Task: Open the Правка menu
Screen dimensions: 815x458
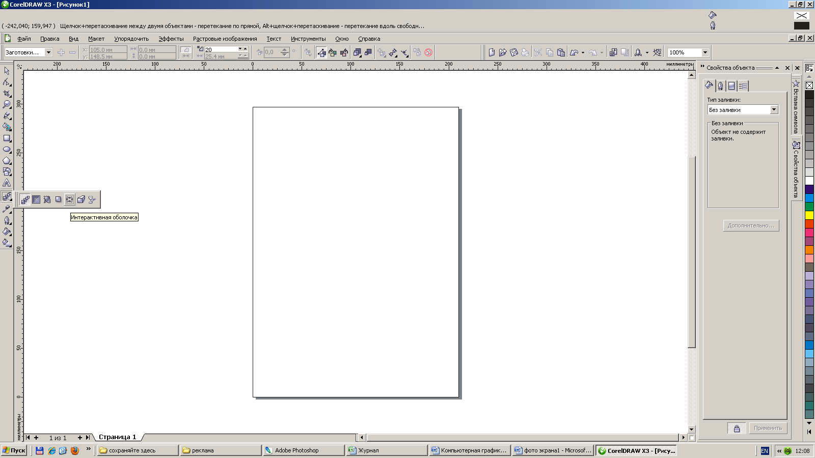Action: click(x=50, y=39)
